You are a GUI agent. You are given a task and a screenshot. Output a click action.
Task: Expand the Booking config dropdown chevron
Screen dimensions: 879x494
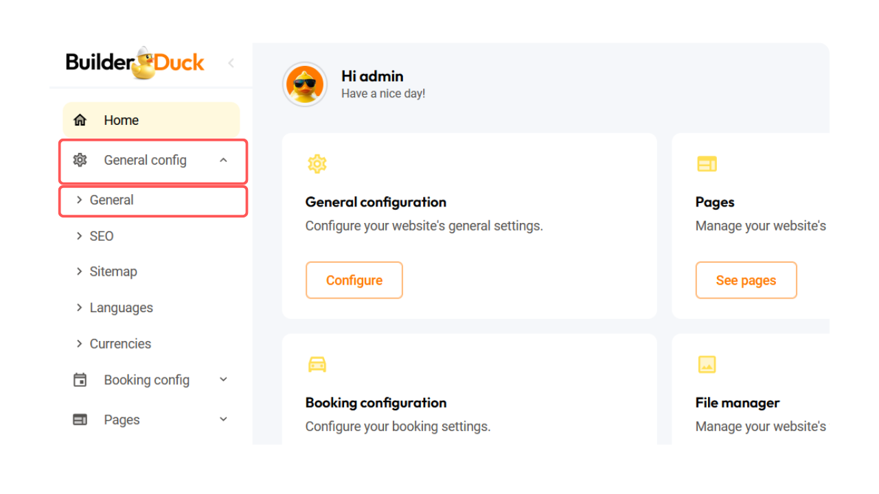[x=223, y=379]
